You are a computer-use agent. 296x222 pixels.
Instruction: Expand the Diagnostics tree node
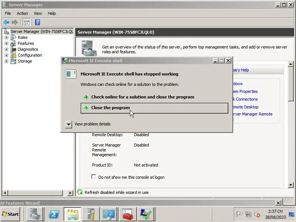point(6,49)
